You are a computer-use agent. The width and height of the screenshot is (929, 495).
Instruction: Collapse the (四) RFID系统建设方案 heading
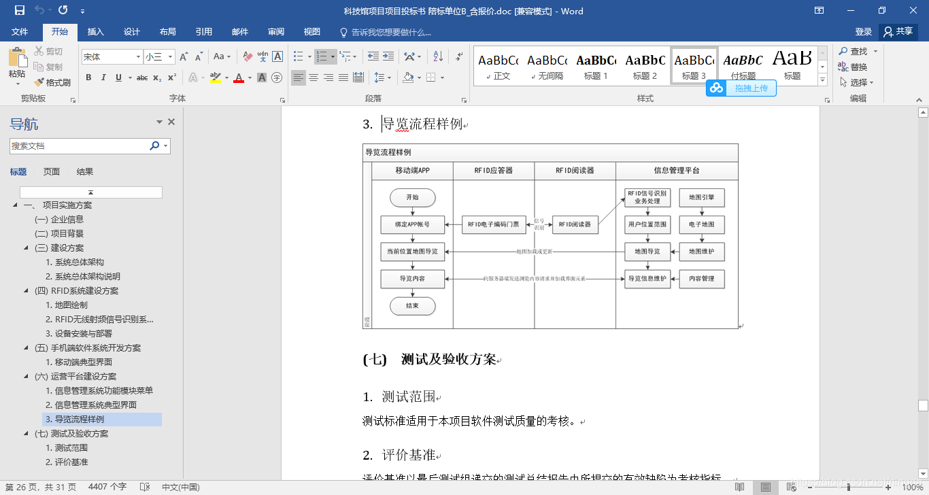[26, 290]
